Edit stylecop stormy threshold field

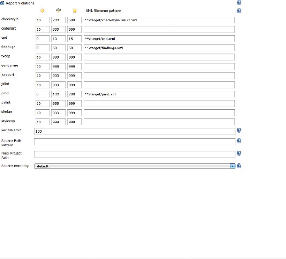[x=58, y=122]
